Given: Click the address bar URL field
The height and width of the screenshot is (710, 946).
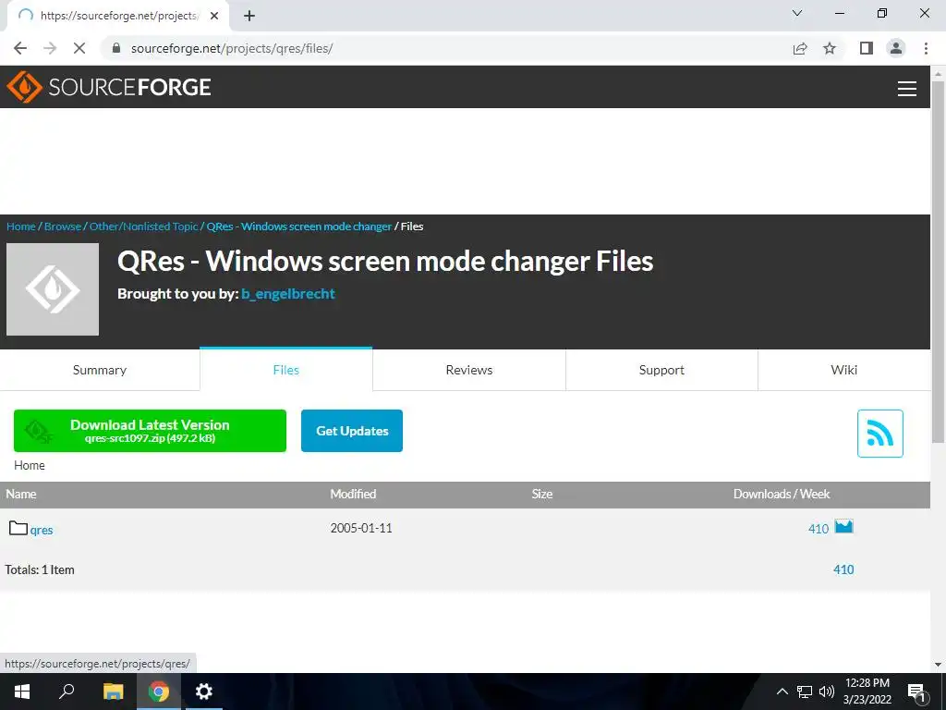Looking at the screenshot, I should 446,48.
